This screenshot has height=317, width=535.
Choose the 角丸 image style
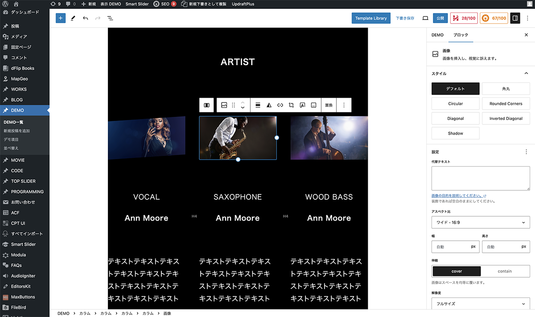point(506,89)
